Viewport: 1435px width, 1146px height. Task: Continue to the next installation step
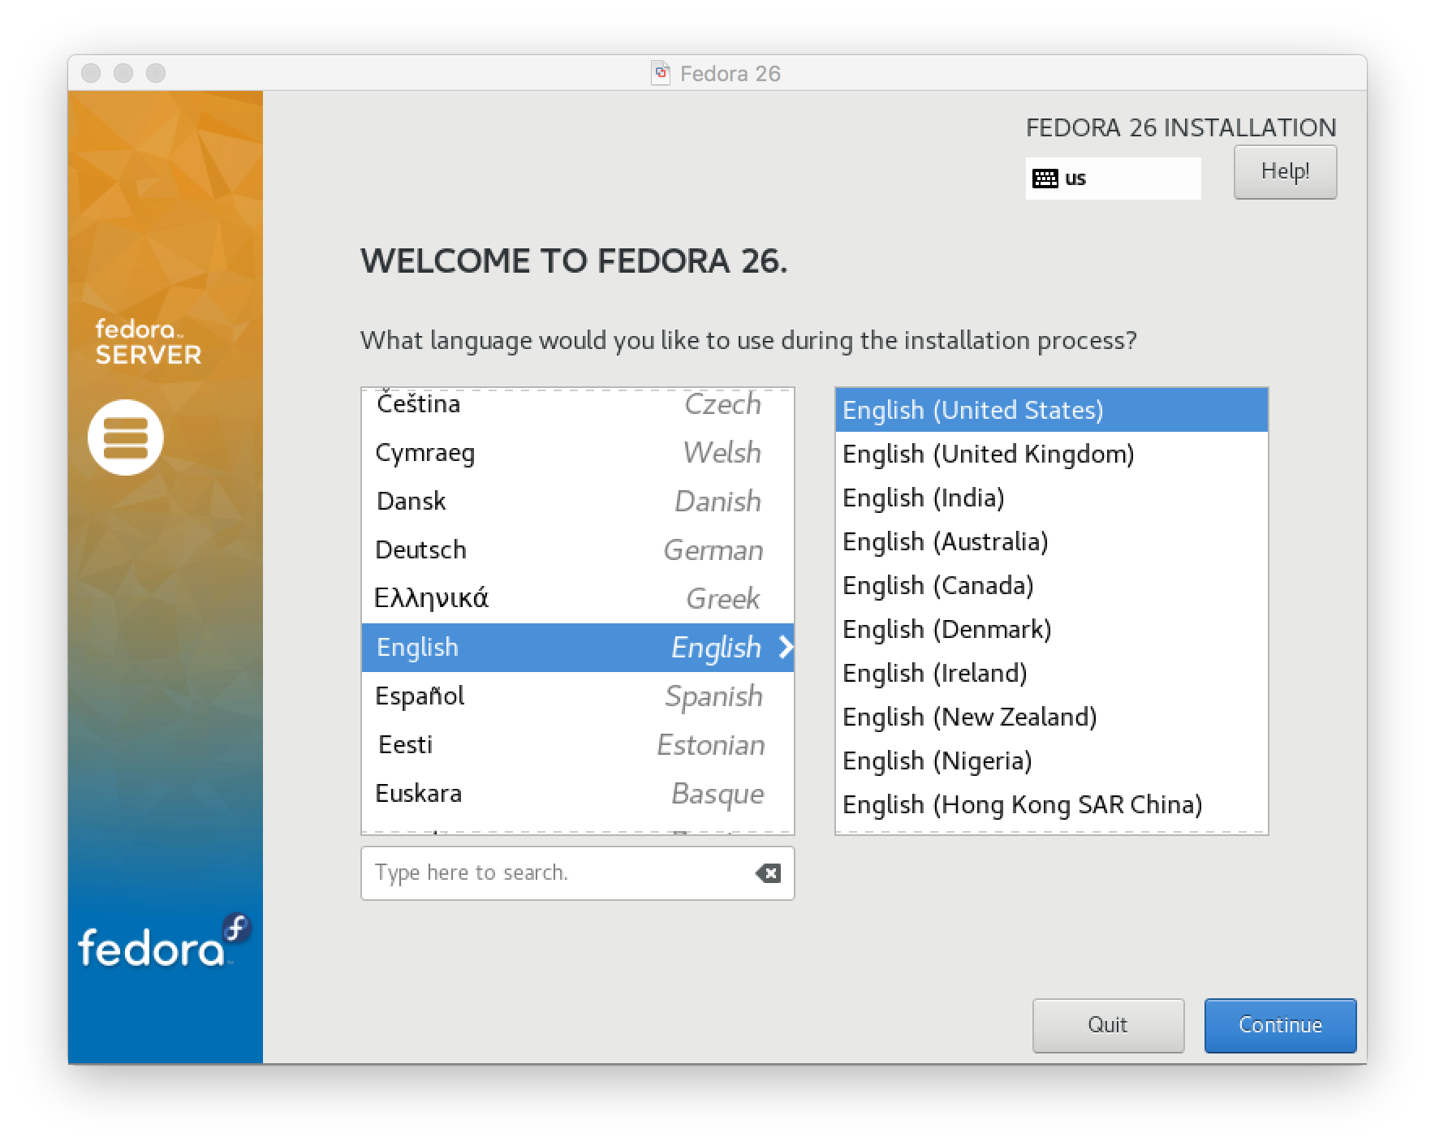point(1280,1025)
